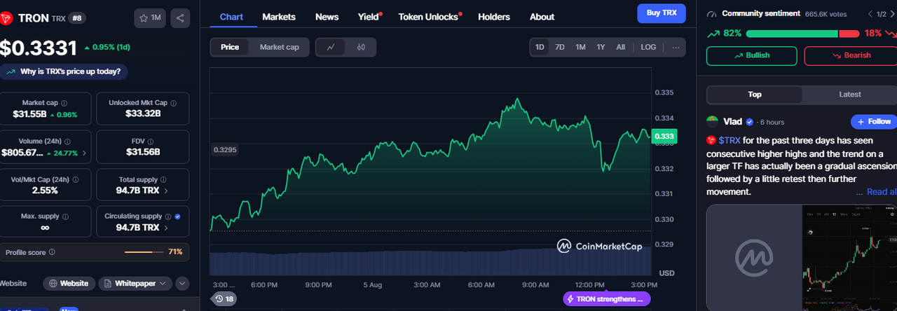Viewport: 897px width, 311px height.
Task: Open the Markets tab
Action: (279, 17)
